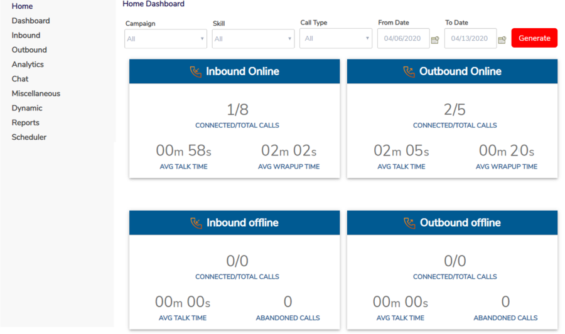The image size is (565, 334).
Task: Click the Inbound offline phone icon
Action: point(196,223)
